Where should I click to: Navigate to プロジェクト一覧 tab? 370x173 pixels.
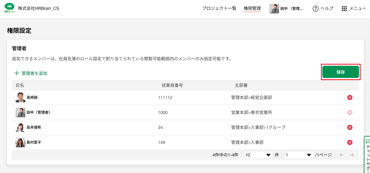coord(219,8)
